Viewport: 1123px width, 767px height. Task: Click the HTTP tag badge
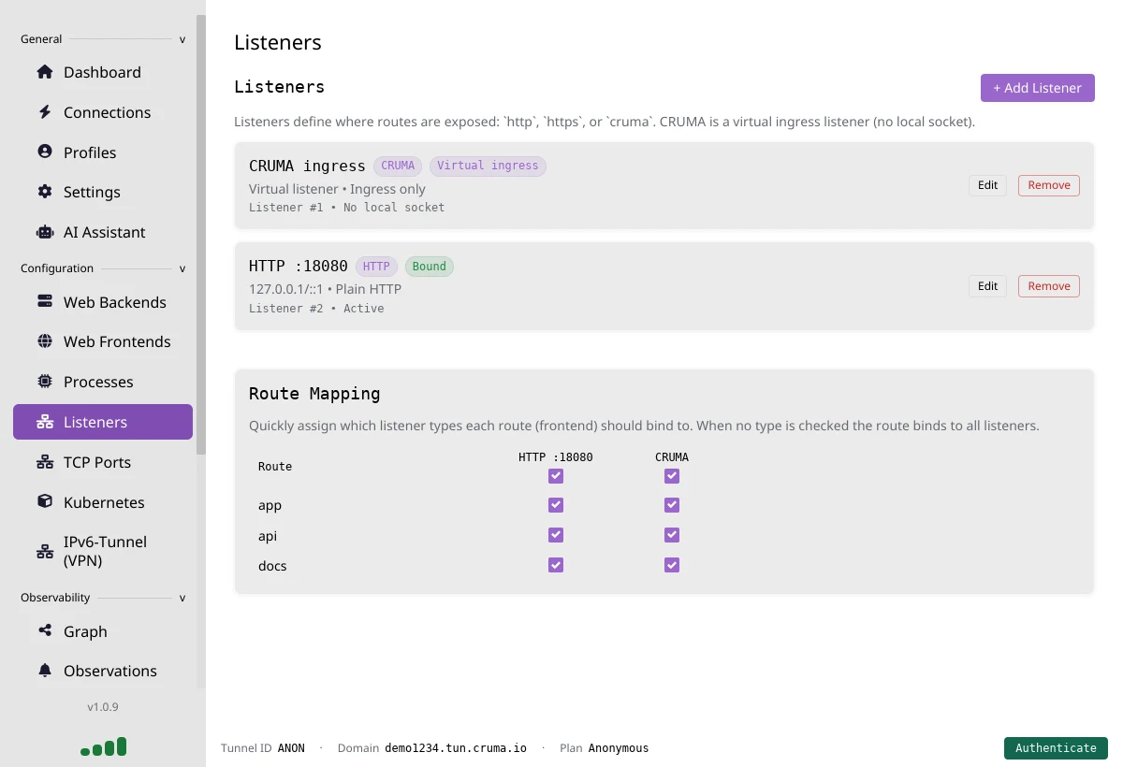pos(376,267)
